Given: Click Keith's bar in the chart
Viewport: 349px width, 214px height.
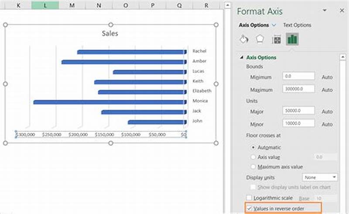Looking at the screenshot, I should tap(140, 82).
